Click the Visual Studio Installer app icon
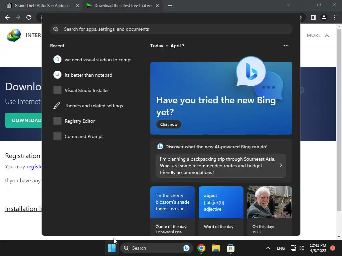 tap(57, 90)
